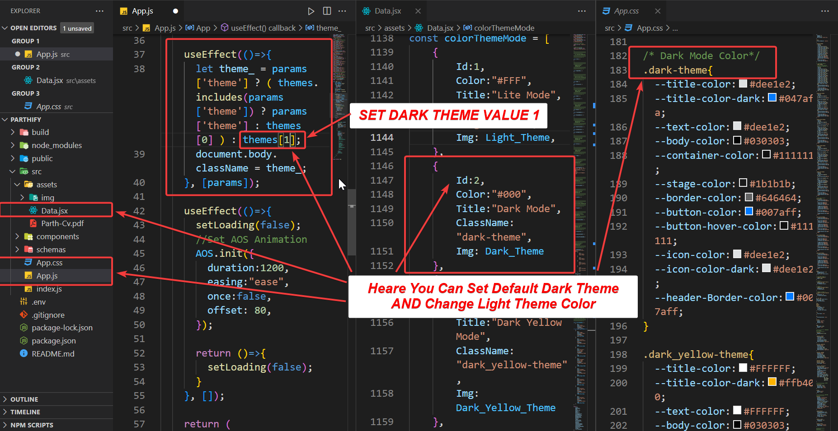Viewport: 838px width, 431px height.
Task: Click the git icon beside .gitignore
Action: coord(24,315)
